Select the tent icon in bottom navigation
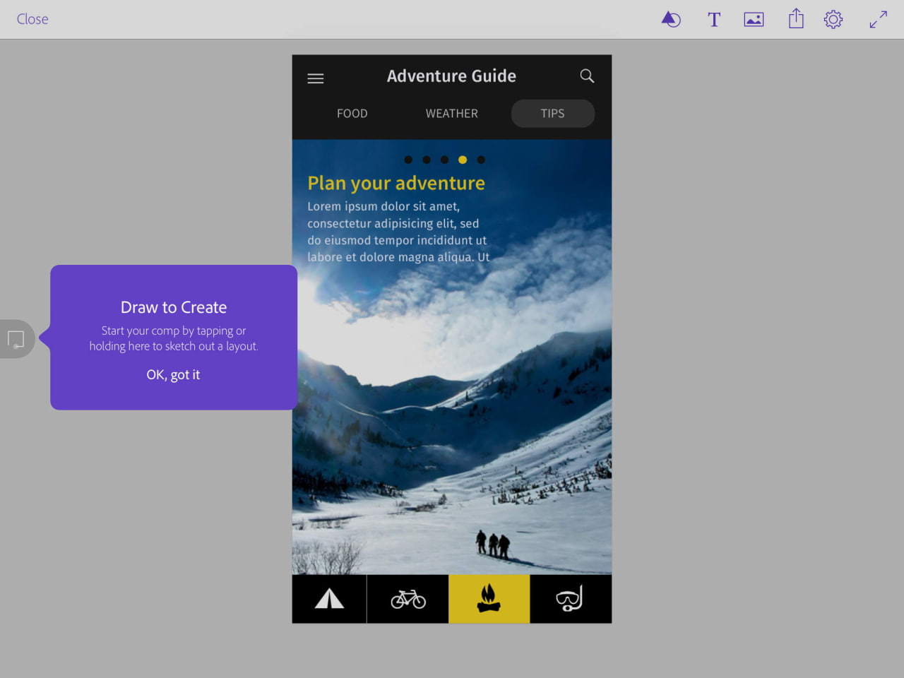 click(328, 598)
